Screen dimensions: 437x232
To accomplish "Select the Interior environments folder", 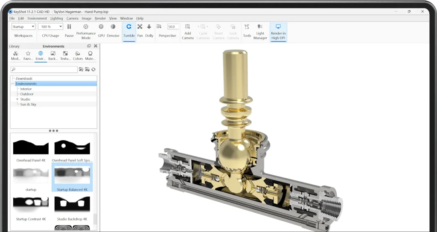I will click(x=26, y=89).
